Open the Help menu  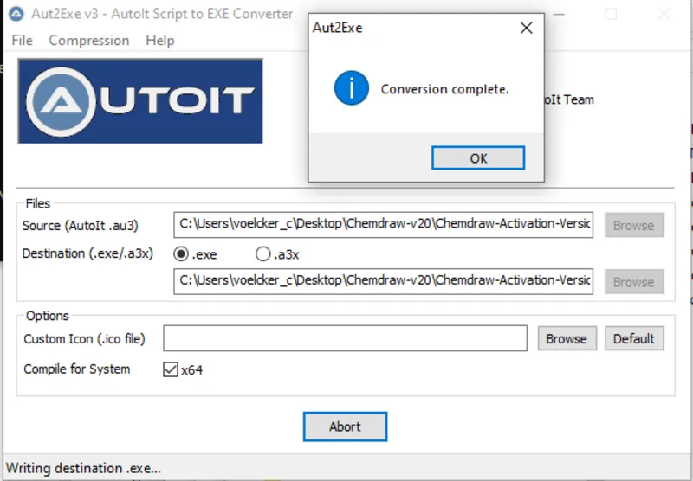coord(160,40)
